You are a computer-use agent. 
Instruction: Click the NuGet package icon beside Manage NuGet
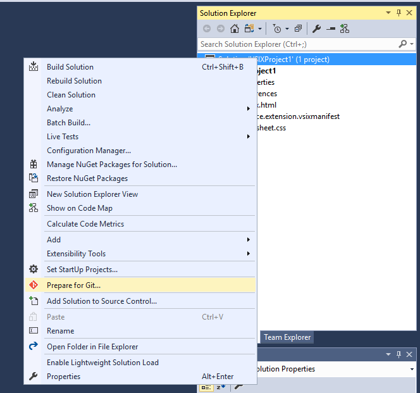pyautogui.click(x=34, y=164)
